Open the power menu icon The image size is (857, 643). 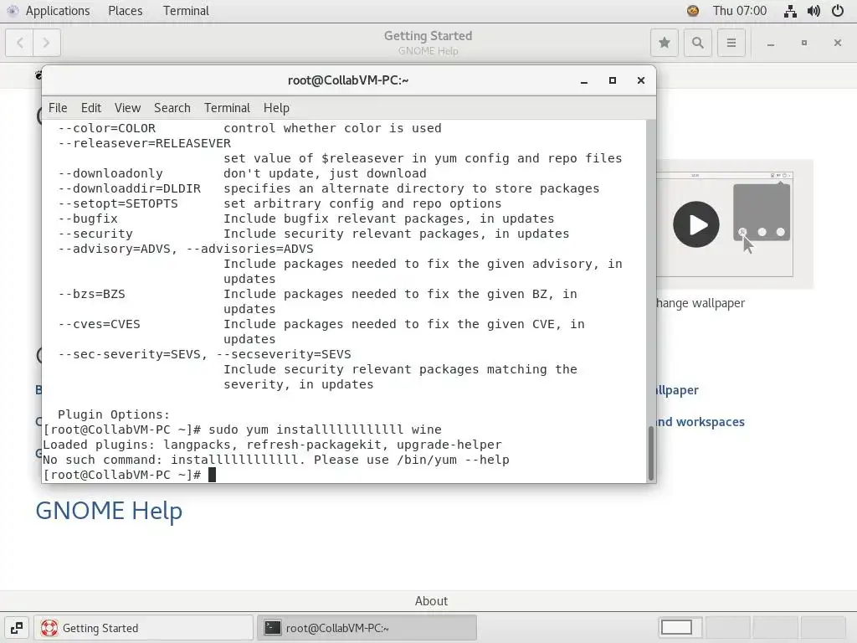tap(837, 11)
